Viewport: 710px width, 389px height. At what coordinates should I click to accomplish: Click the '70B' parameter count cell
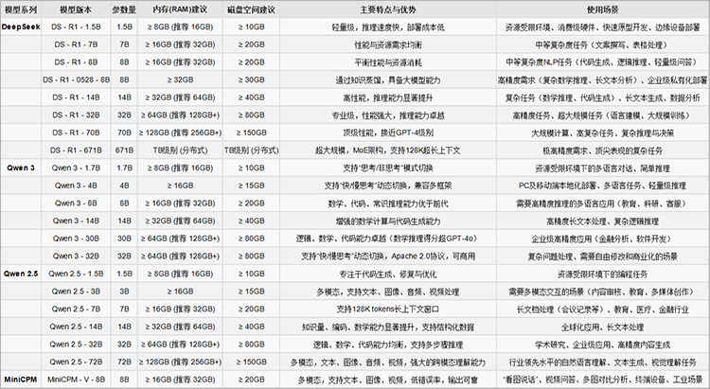click(x=124, y=133)
